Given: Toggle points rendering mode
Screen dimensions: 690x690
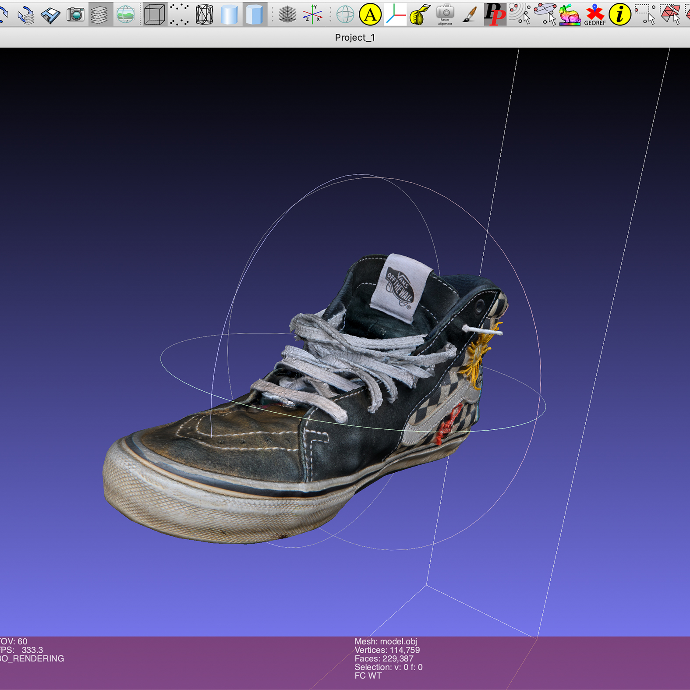Looking at the screenshot, I should [x=179, y=14].
